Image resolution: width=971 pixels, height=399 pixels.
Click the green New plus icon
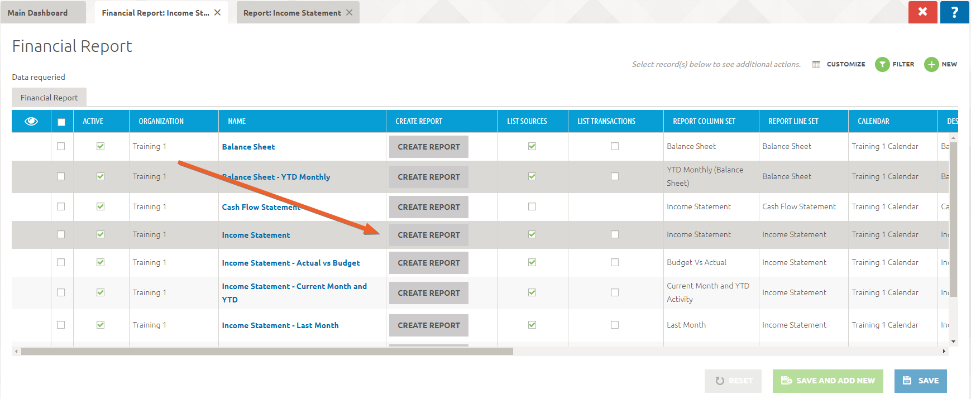point(931,64)
